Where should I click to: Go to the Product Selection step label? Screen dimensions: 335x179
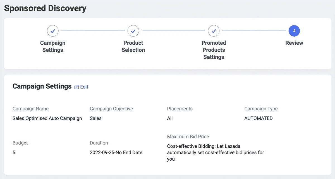[133, 46]
